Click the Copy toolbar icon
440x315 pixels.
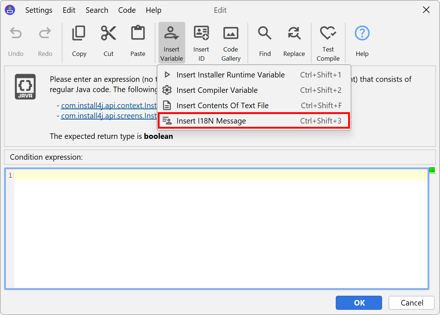coord(79,34)
